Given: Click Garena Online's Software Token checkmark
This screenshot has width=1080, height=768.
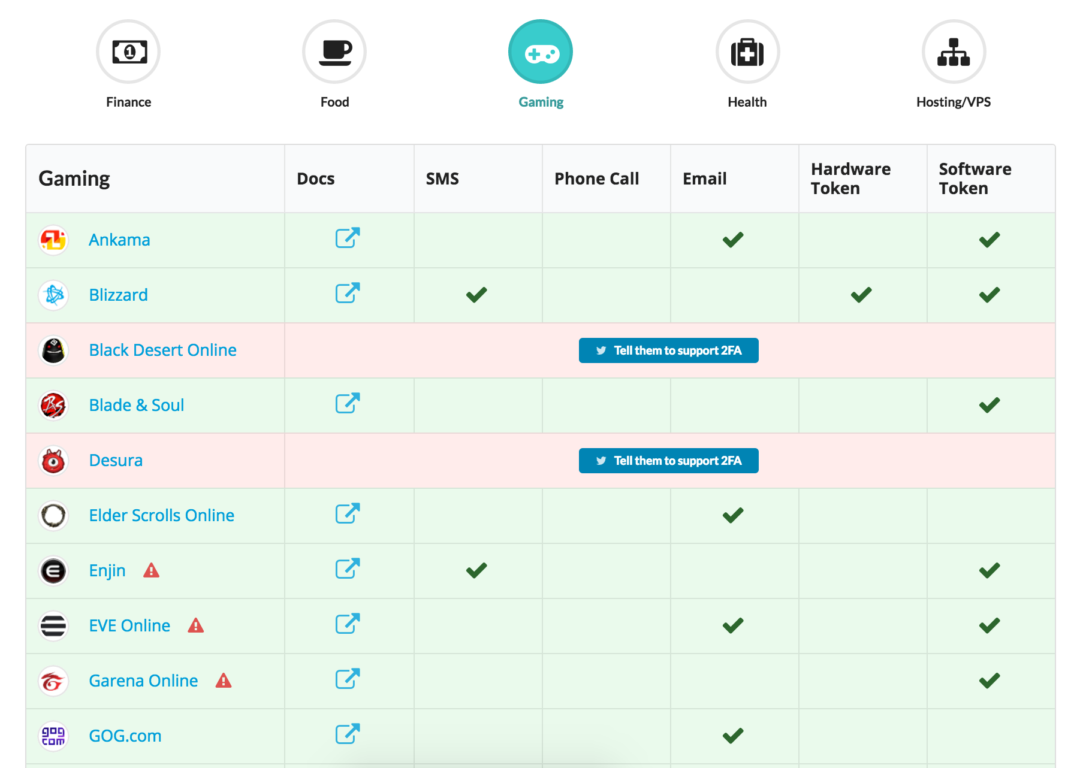Looking at the screenshot, I should (990, 681).
